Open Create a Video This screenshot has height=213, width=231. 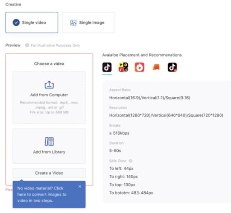click(x=49, y=173)
